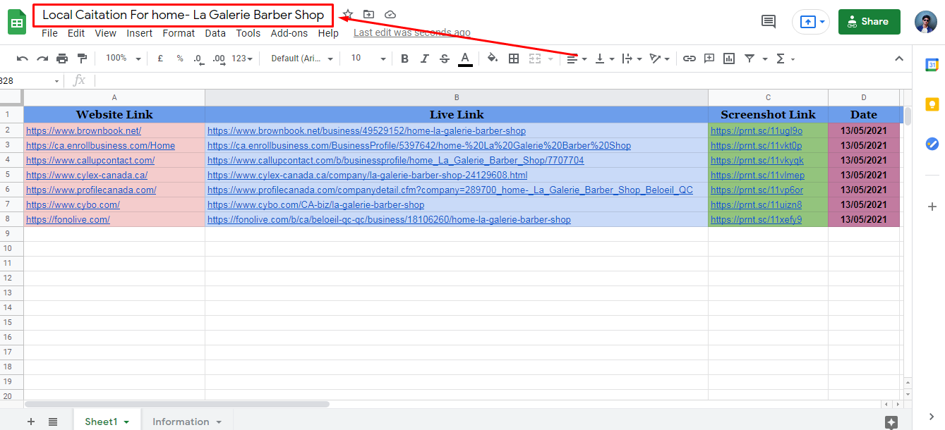945x430 pixels.
Task: Expand the Default (Arial) font dropdown
Action: click(301, 59)
